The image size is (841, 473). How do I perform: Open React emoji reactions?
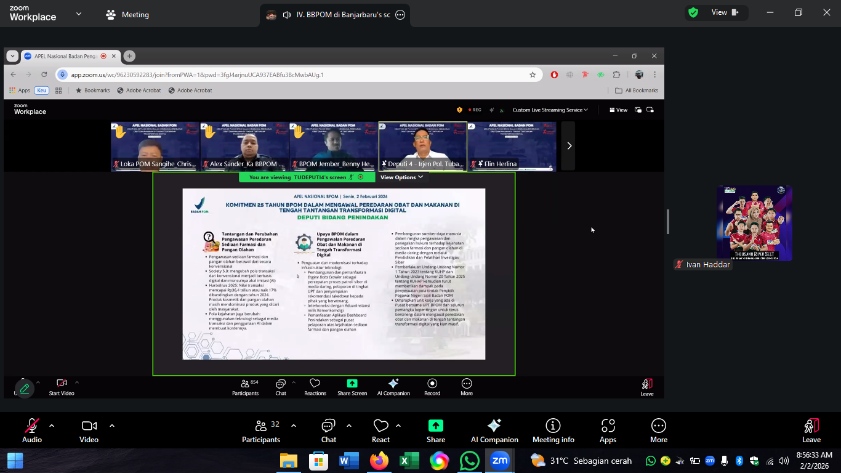(380, 431)
